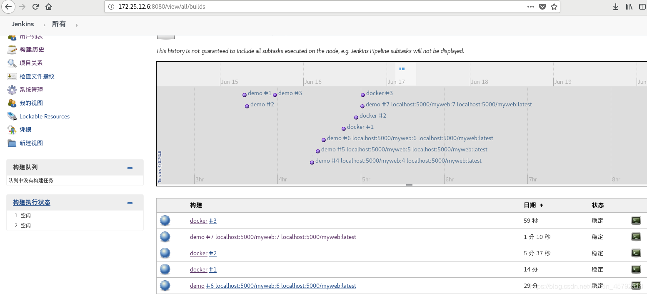
Task: Click the magnifier icon for project relationship
Action: coord(12,63)
